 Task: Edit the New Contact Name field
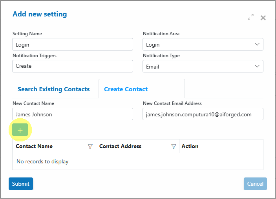(x=73, y=114)
